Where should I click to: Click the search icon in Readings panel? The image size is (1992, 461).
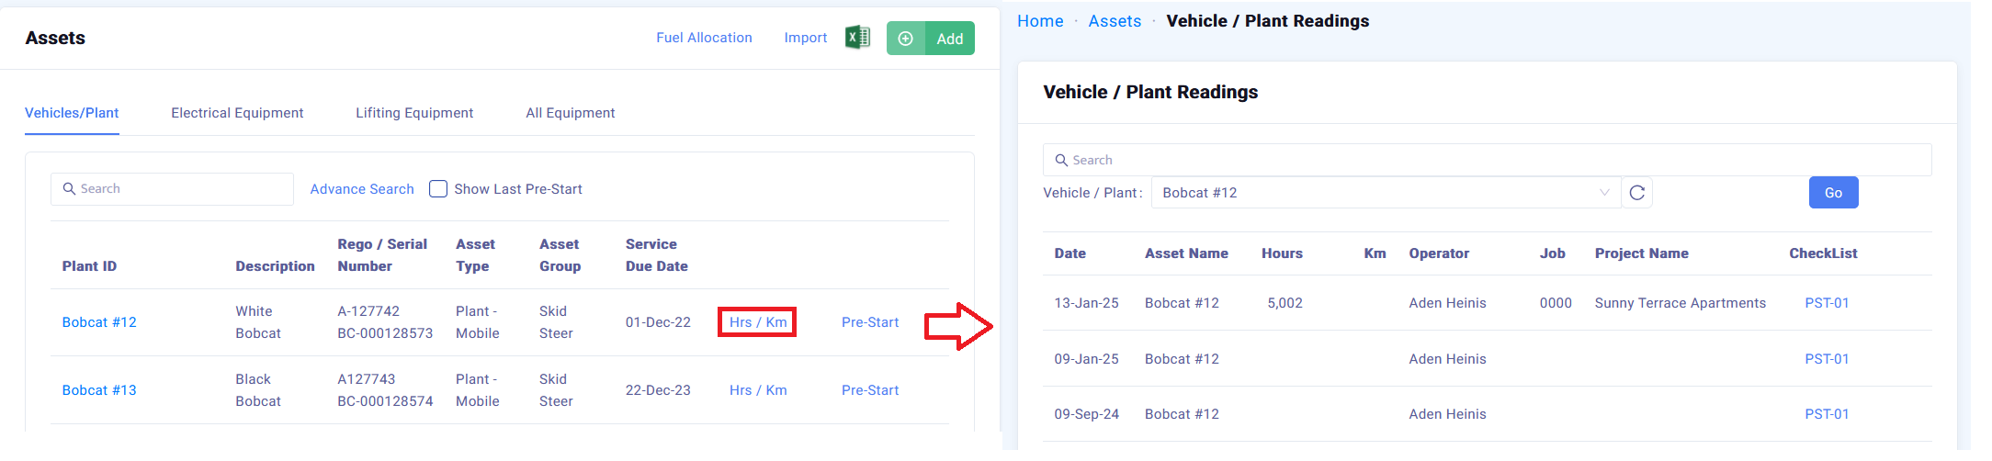point(1061,161)
